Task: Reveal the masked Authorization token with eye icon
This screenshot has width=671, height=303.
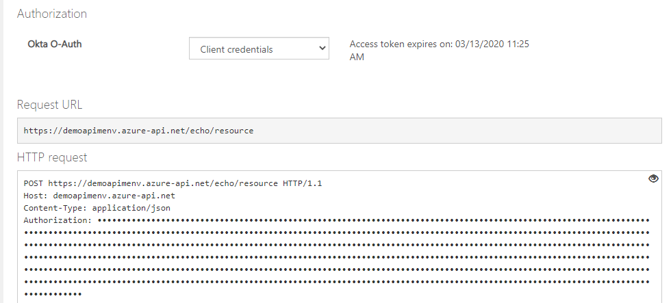Action: (x=653, y=179)
